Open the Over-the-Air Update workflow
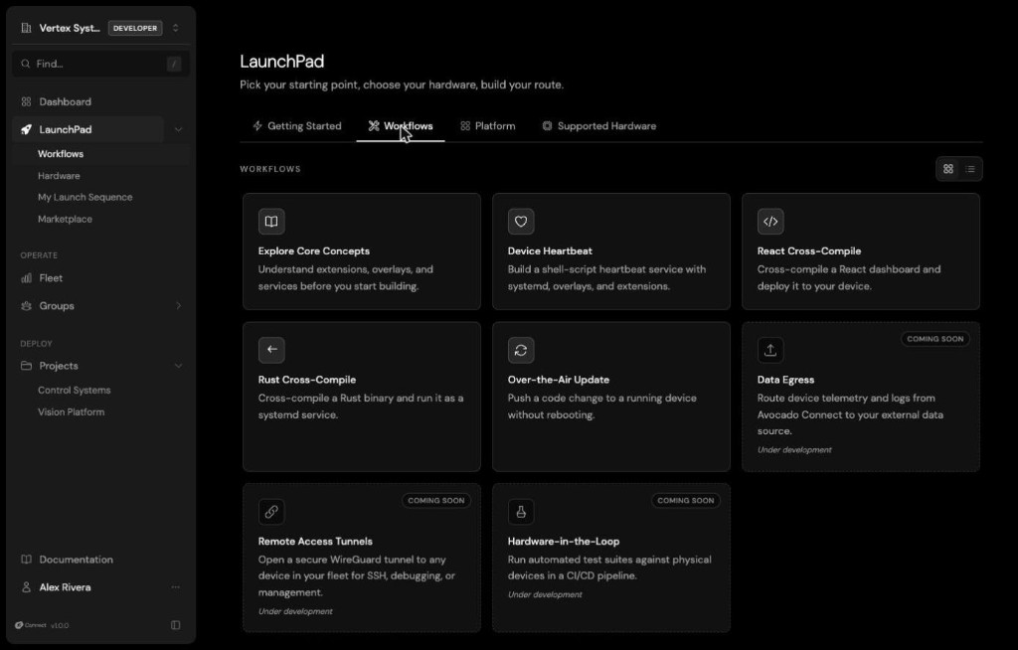The width and height of the screenshot is (1018, 650). tap(611, 397)
